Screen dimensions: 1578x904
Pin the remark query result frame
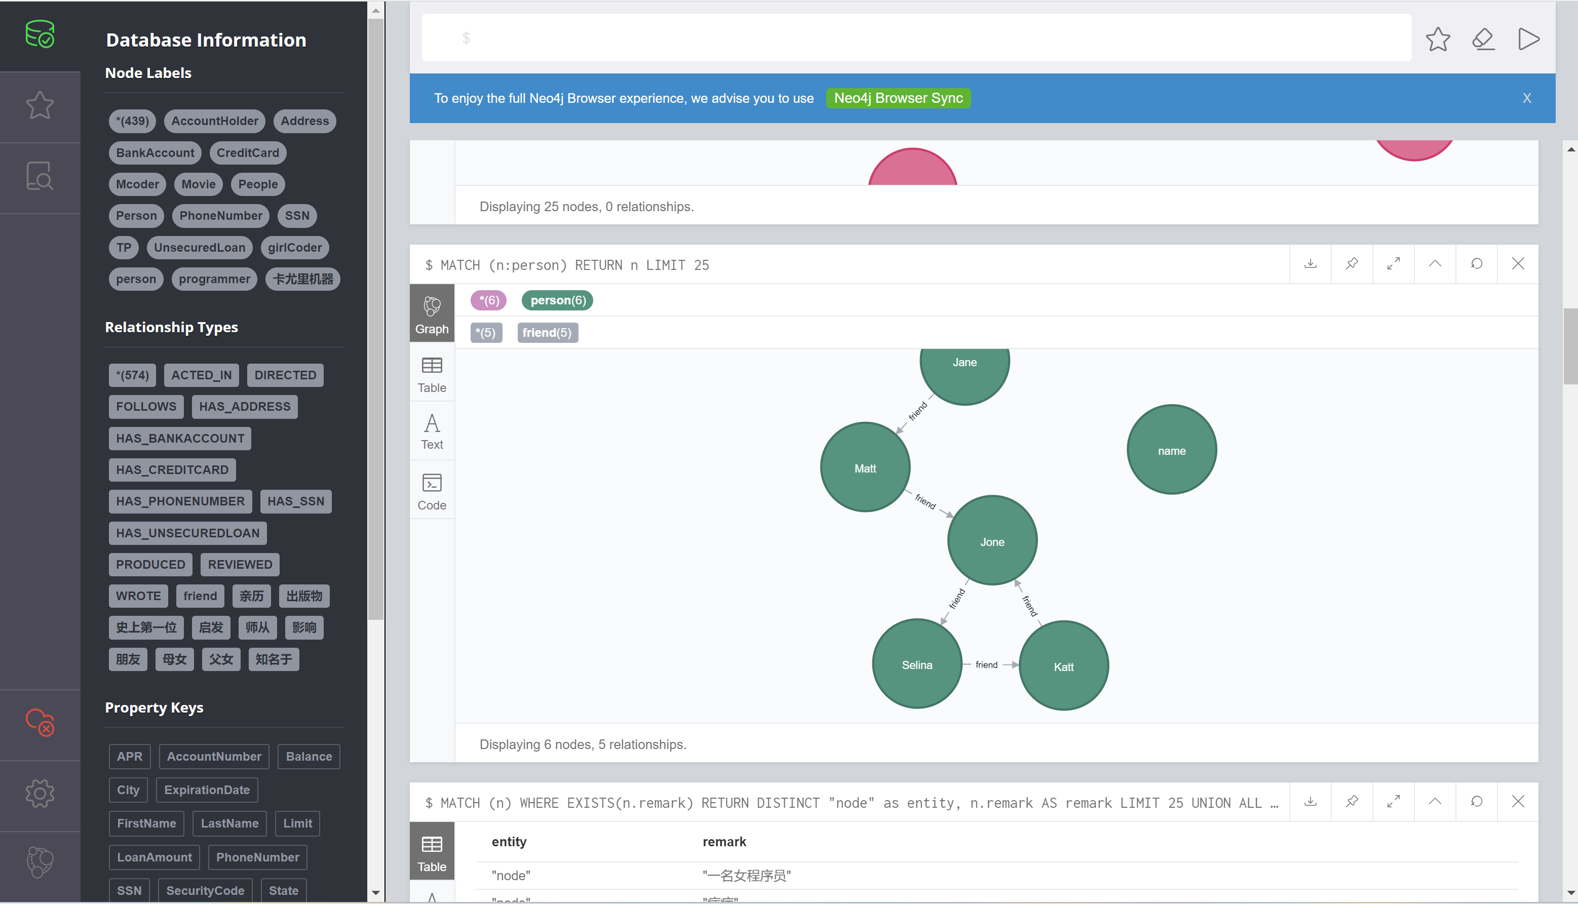click(1352, 802)
